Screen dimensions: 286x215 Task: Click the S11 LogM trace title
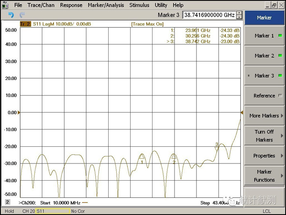(x=62, y=24)
